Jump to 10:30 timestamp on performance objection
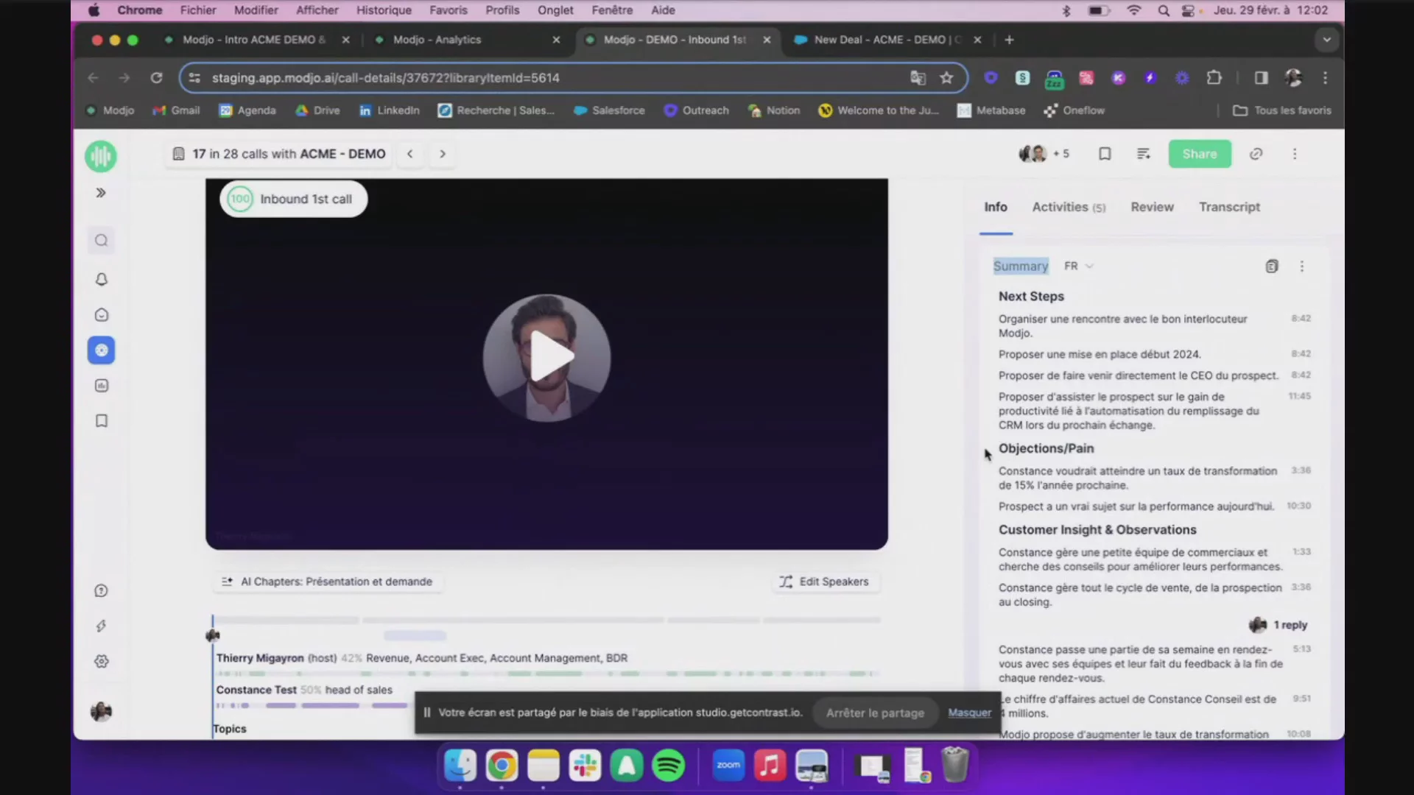 point(1298,506)
